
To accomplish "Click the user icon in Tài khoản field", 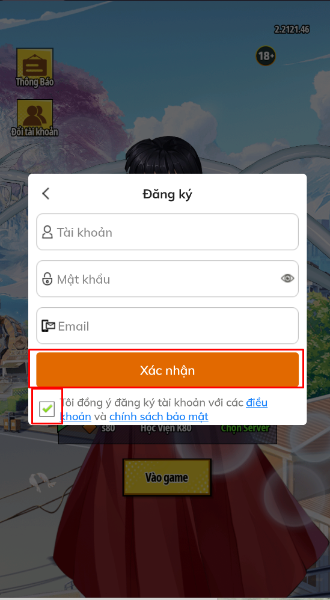I will tap(47, 232).
